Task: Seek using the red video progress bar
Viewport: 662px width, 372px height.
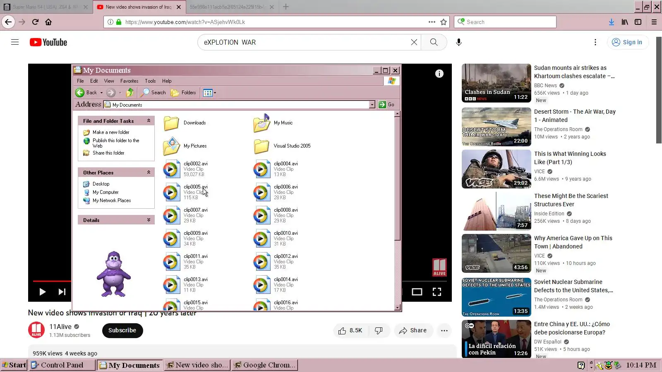Action: 51,281
